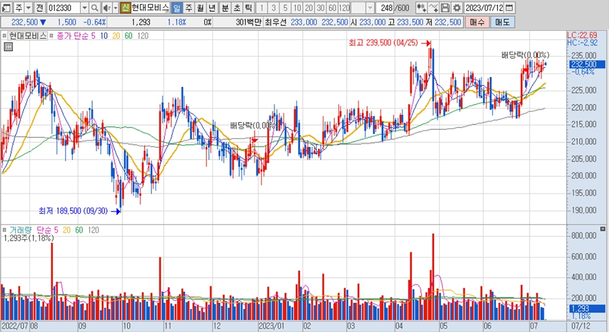Select the 3 interval button

[x=273, y=7]
